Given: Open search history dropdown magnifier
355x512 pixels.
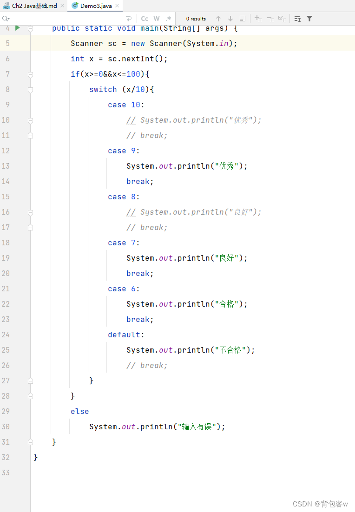Looking at the screenshot, I should click(6, 19).
